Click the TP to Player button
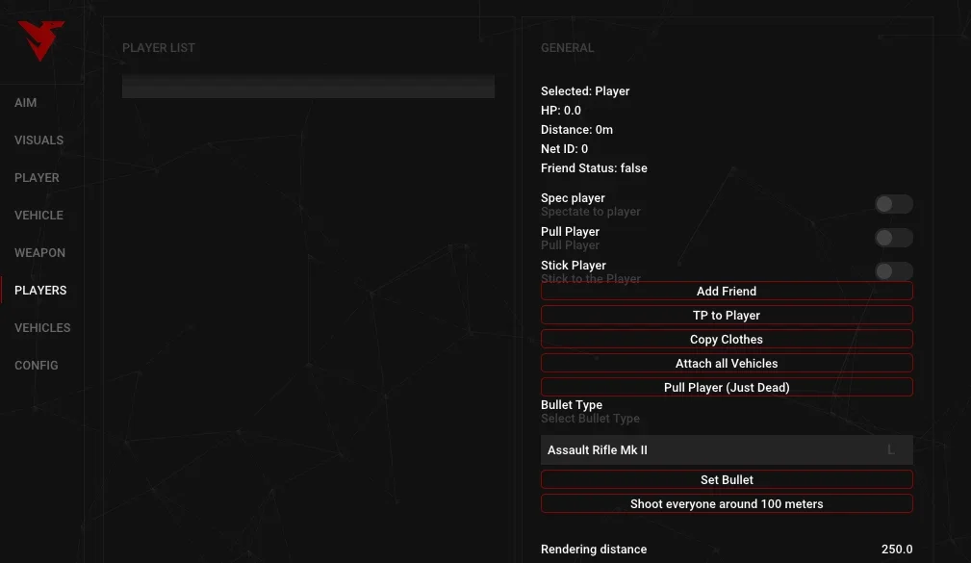This screenshot has height=563, width=971. pos(727,316)
